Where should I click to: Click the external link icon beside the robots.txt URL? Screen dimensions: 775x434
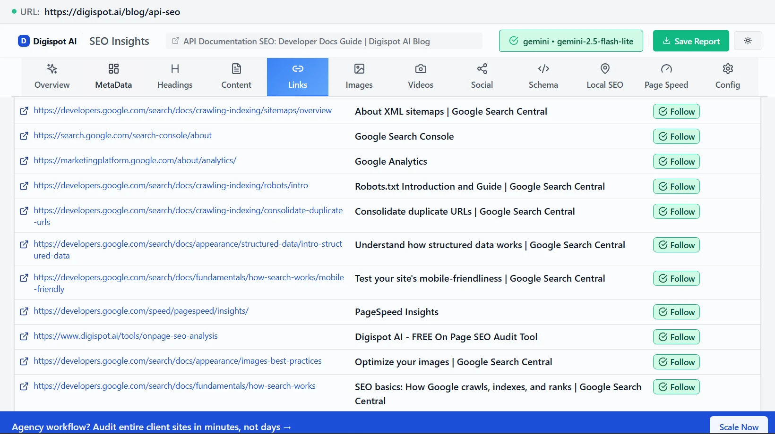24,186
